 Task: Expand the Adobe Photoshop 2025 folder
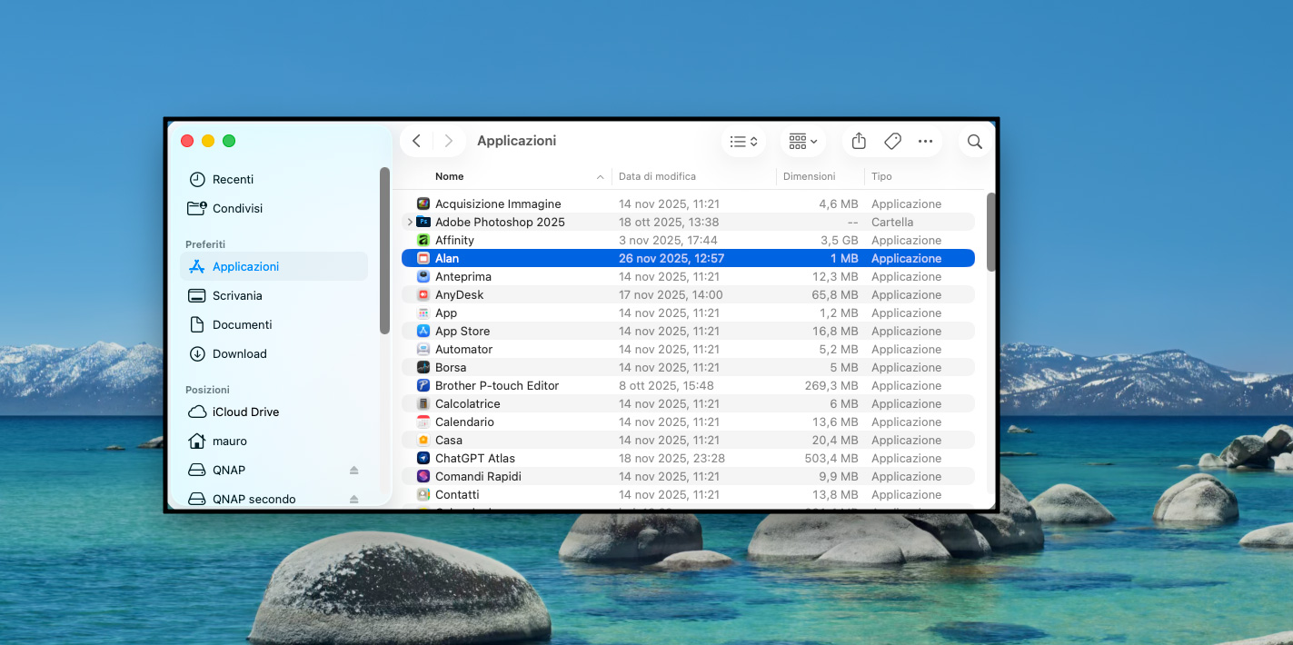(410, 222)
